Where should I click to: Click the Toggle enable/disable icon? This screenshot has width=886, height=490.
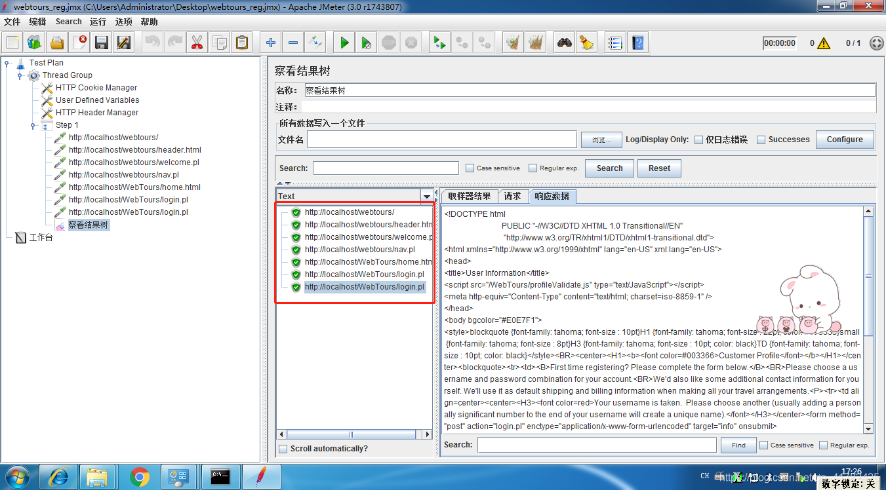point(315,43)
